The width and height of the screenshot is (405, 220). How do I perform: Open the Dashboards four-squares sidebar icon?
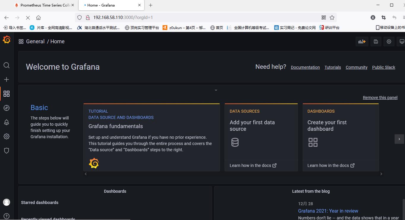click(x=7, y=94)
